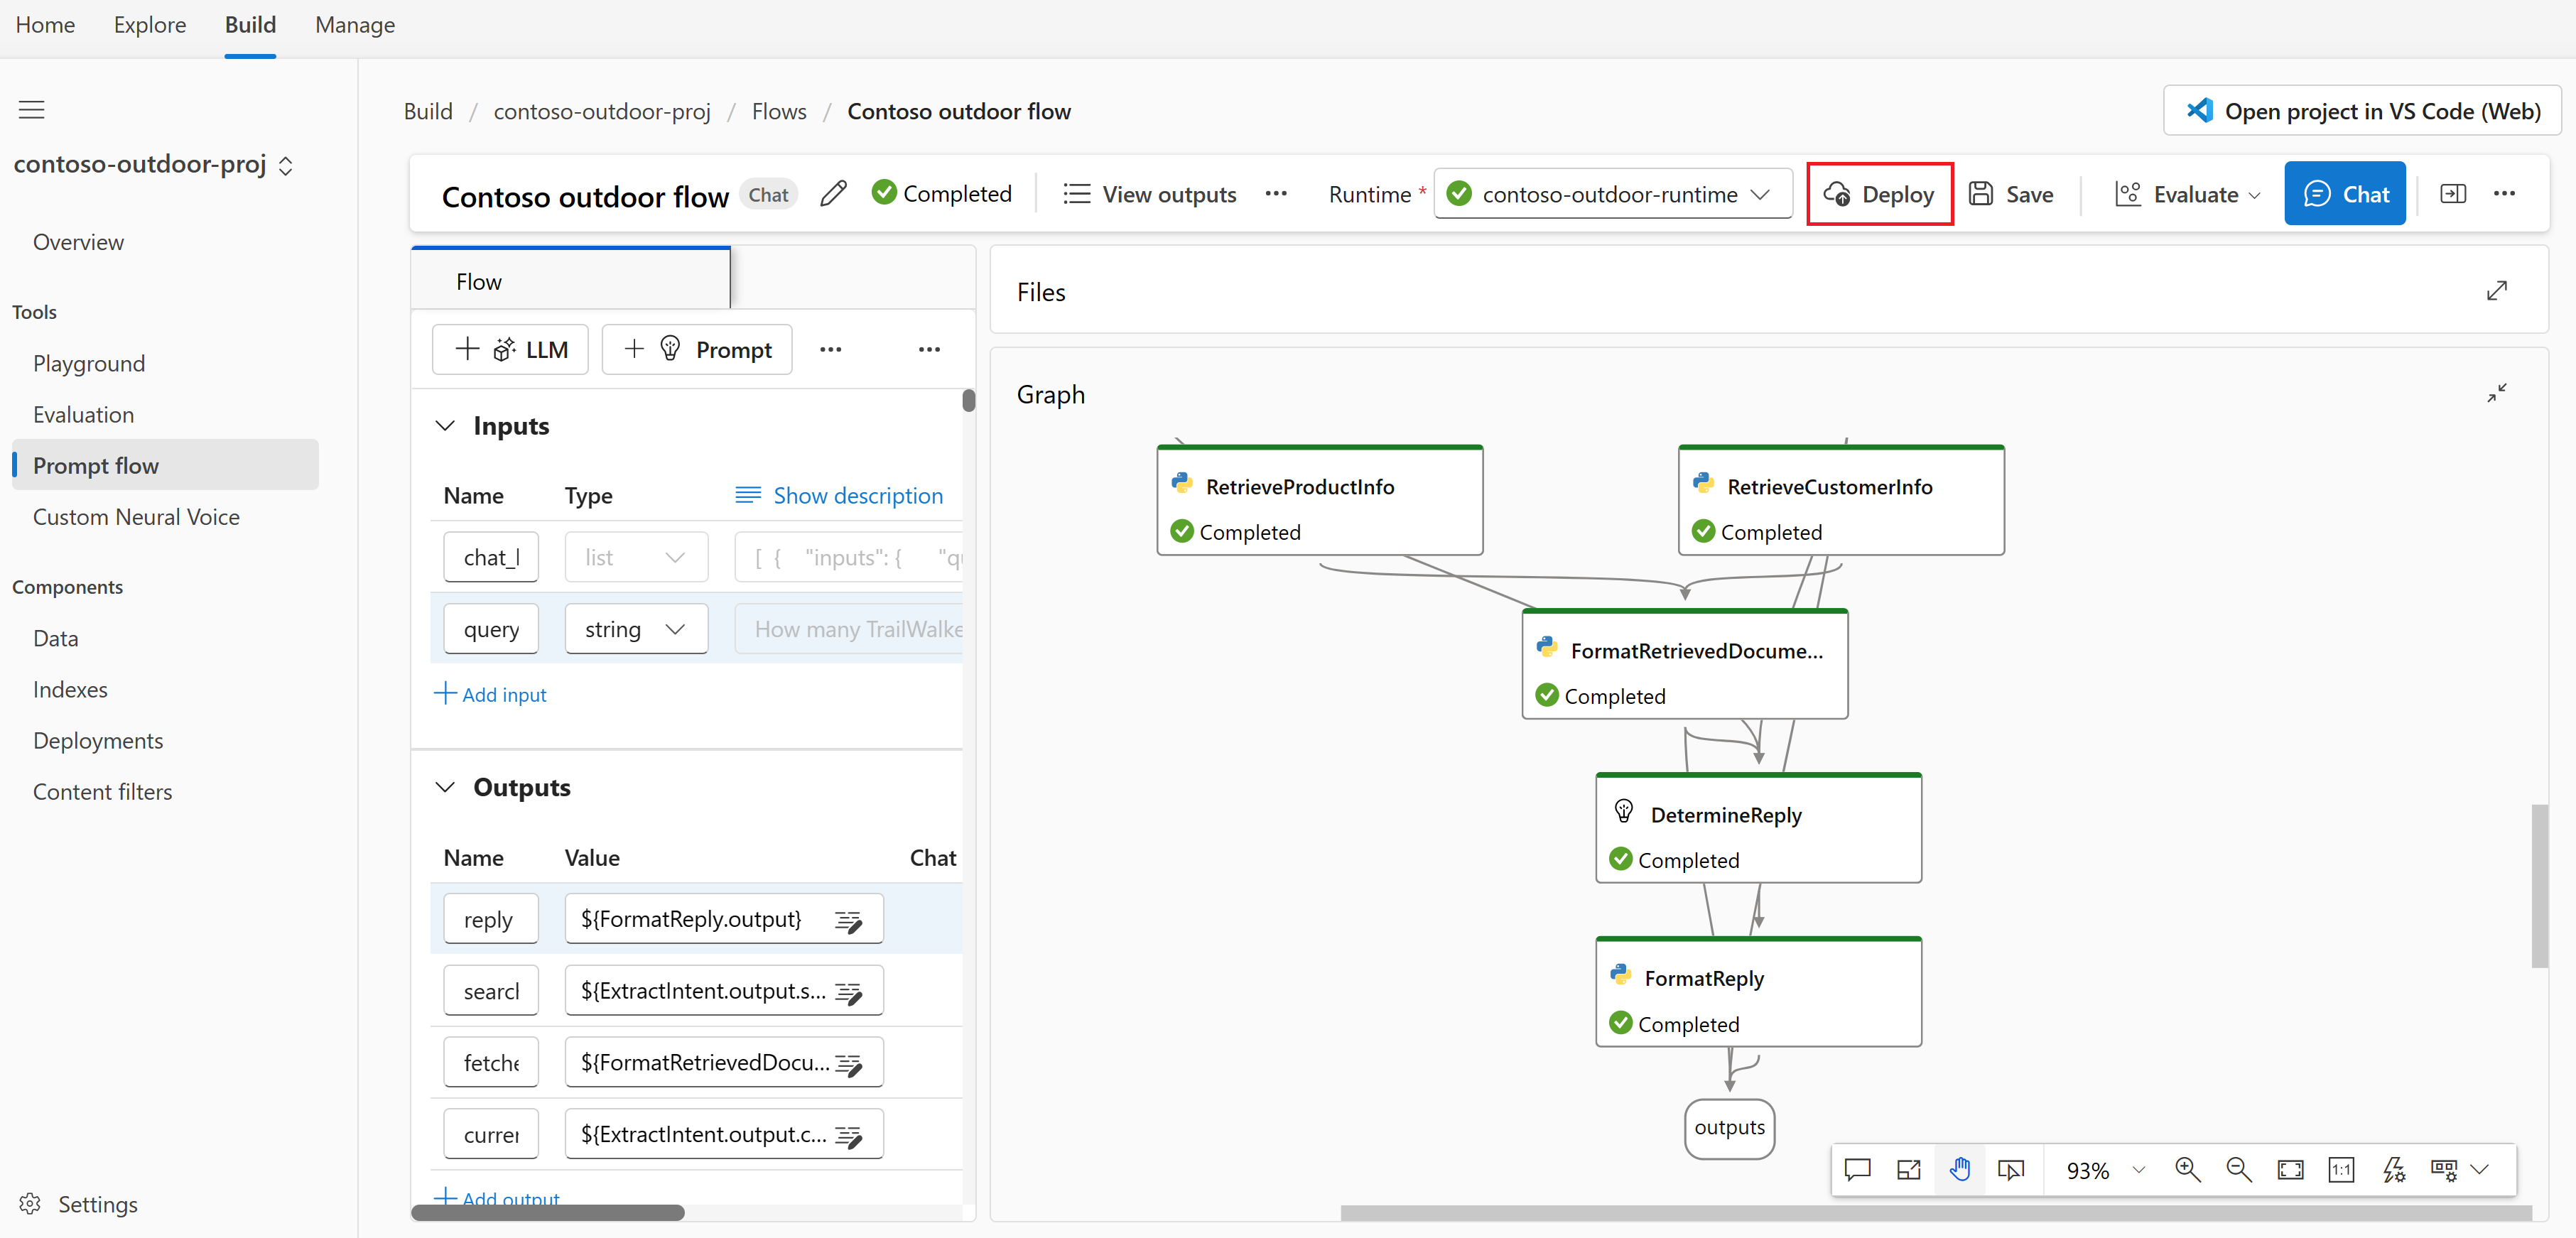Go to the Explore tab

pyautogui.click(x=150, y=25)
